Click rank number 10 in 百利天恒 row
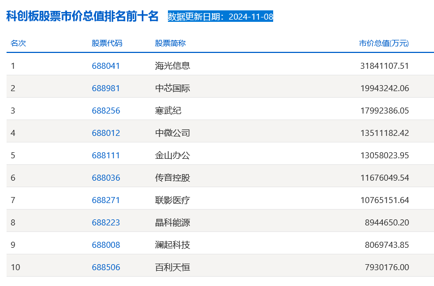 (15, 267)
